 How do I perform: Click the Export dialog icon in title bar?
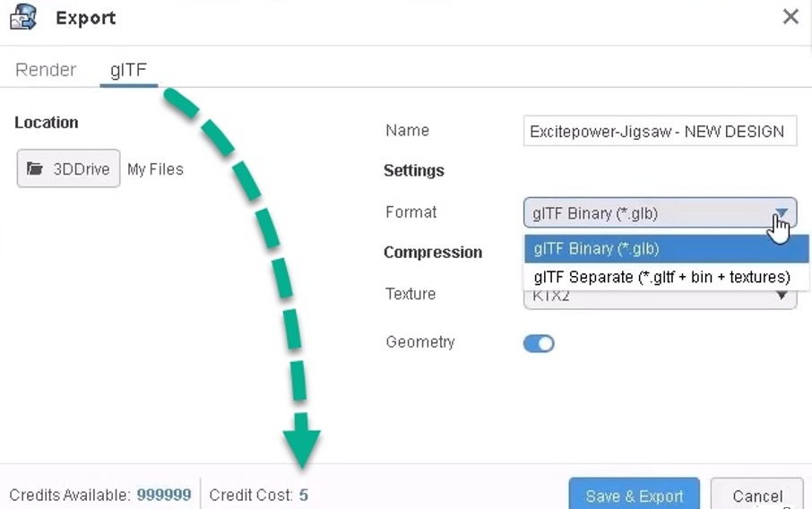[22, 16]
